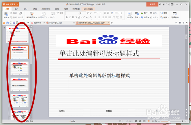Click the subscript X₂ icon
Screen dimensions: 191x125
pyautogui.click(x=87, y=17)
